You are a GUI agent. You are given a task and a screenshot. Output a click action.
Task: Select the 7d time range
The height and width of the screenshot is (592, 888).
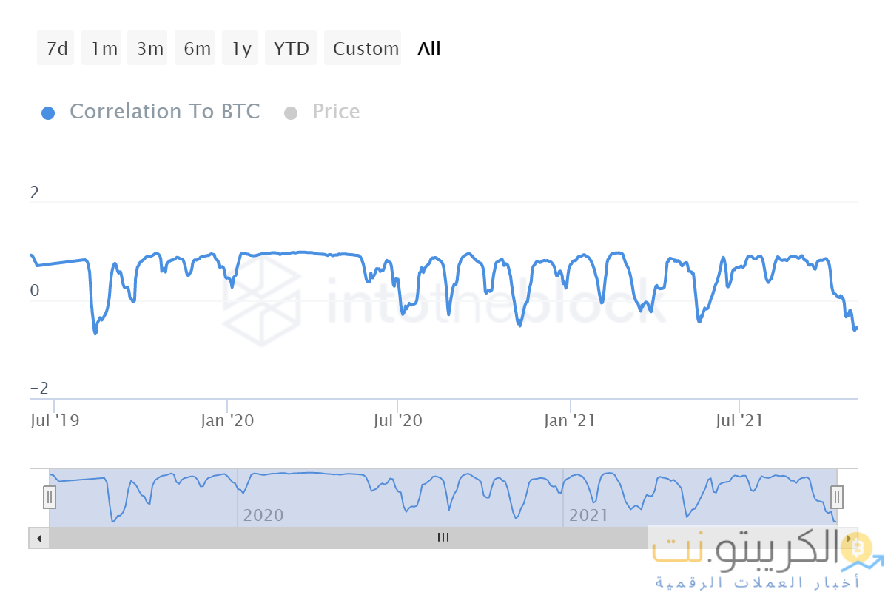pos(56,49)
